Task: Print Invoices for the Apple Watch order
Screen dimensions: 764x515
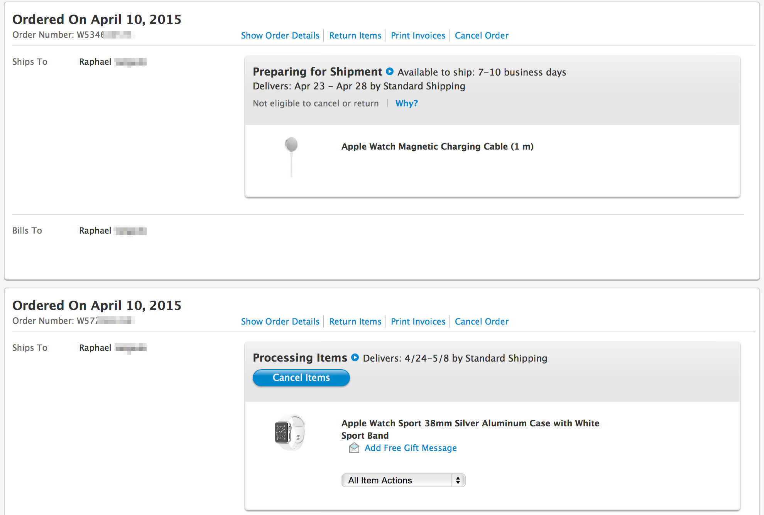Action: (x=418, y=321)
